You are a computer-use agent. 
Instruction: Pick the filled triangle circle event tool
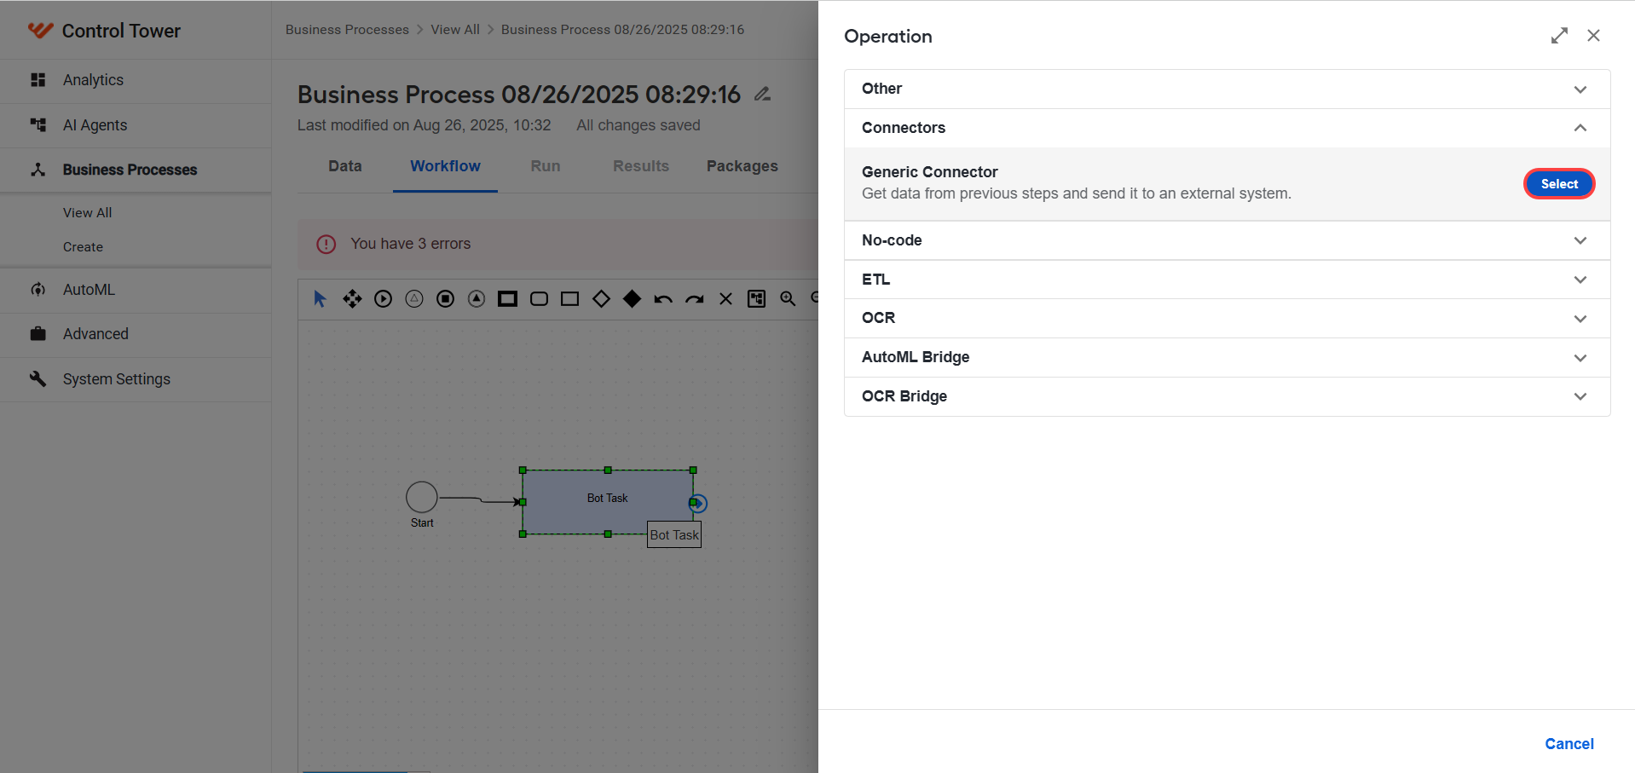tap(477, 299)
